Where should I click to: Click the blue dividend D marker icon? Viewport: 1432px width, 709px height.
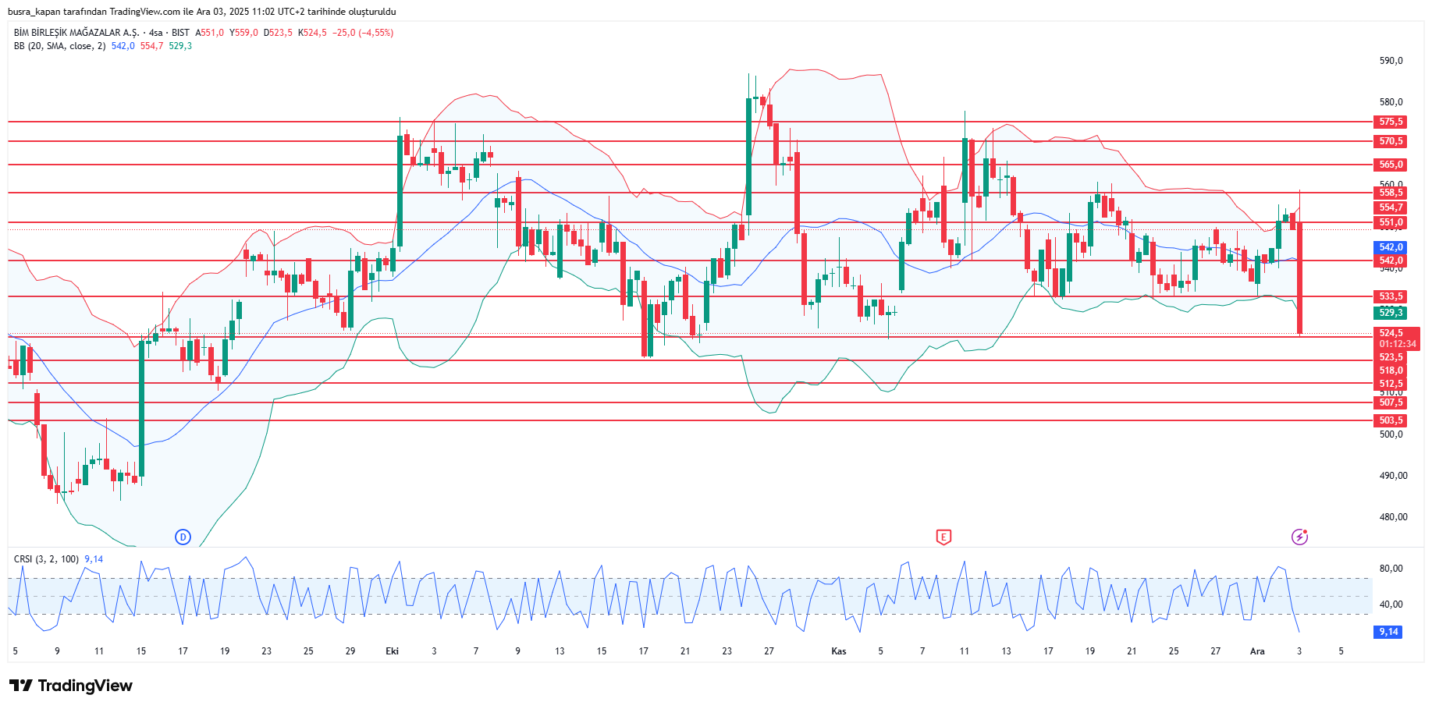[183, 537]
